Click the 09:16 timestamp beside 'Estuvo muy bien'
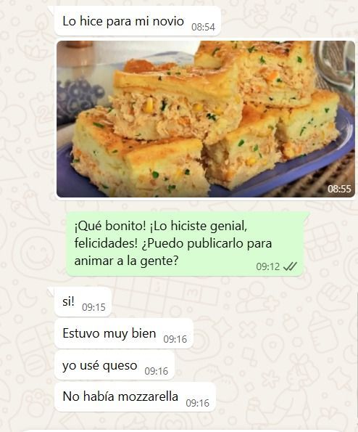 [175, 339]
